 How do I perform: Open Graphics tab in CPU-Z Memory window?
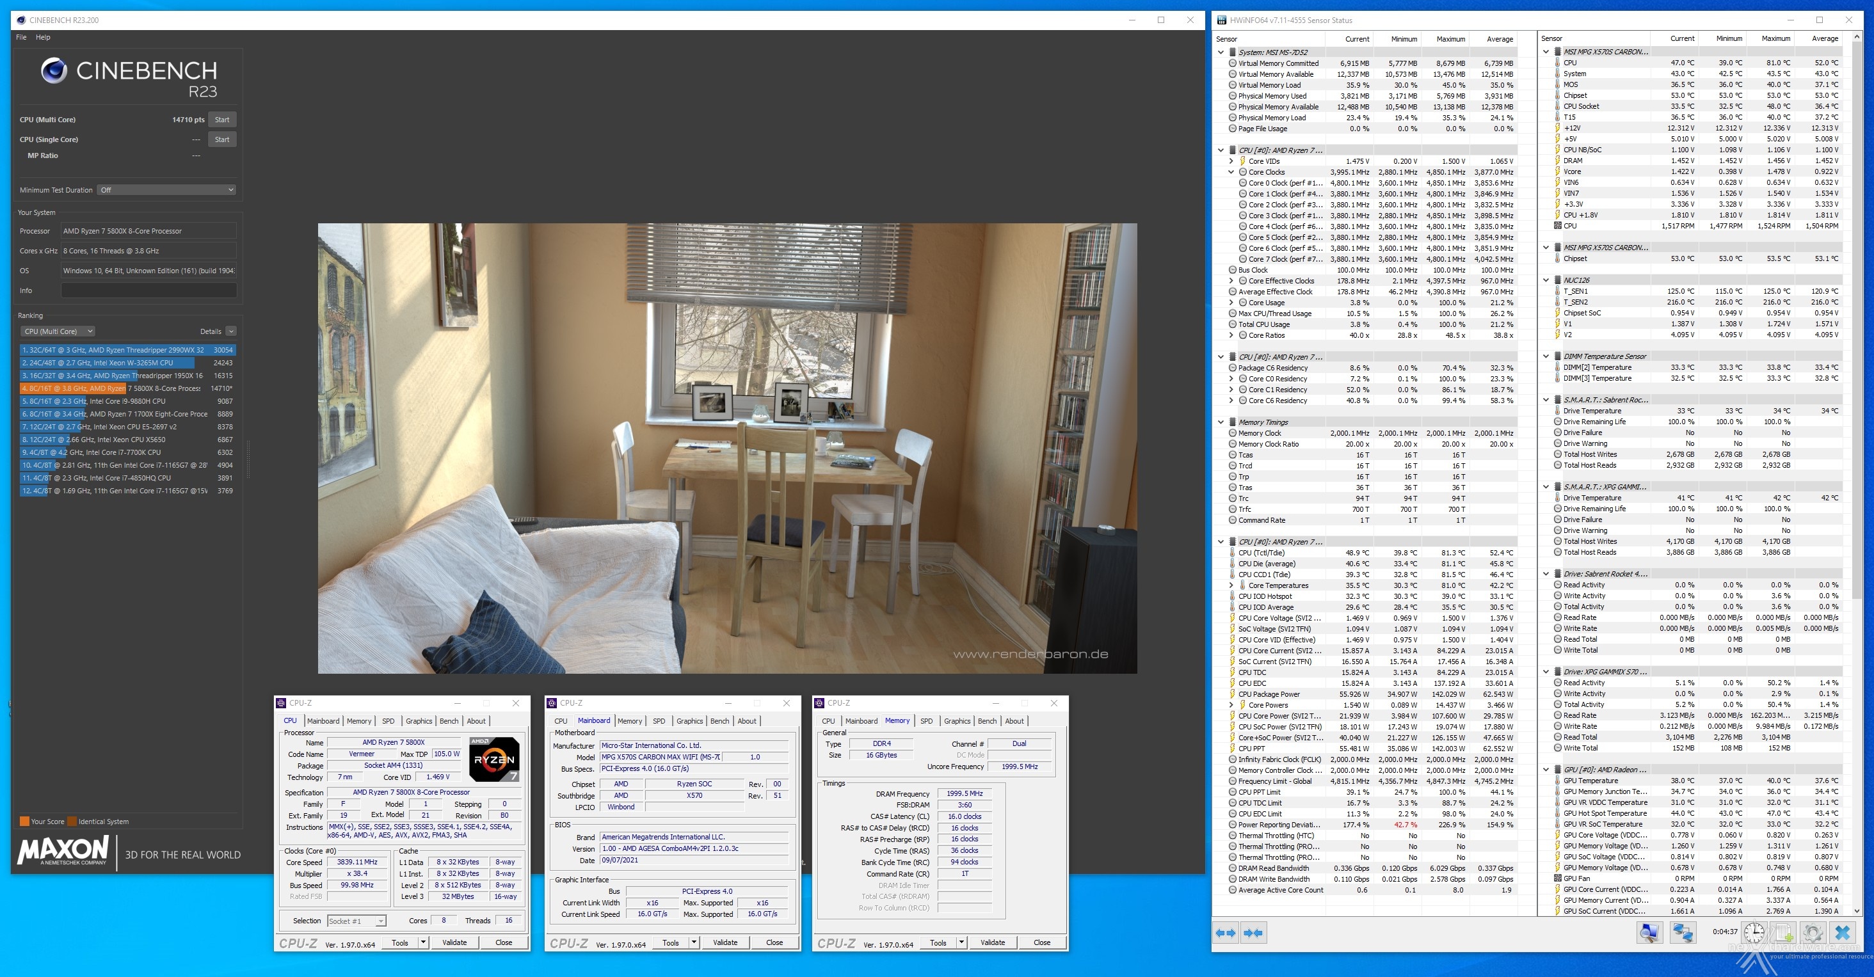coord(957,721)
